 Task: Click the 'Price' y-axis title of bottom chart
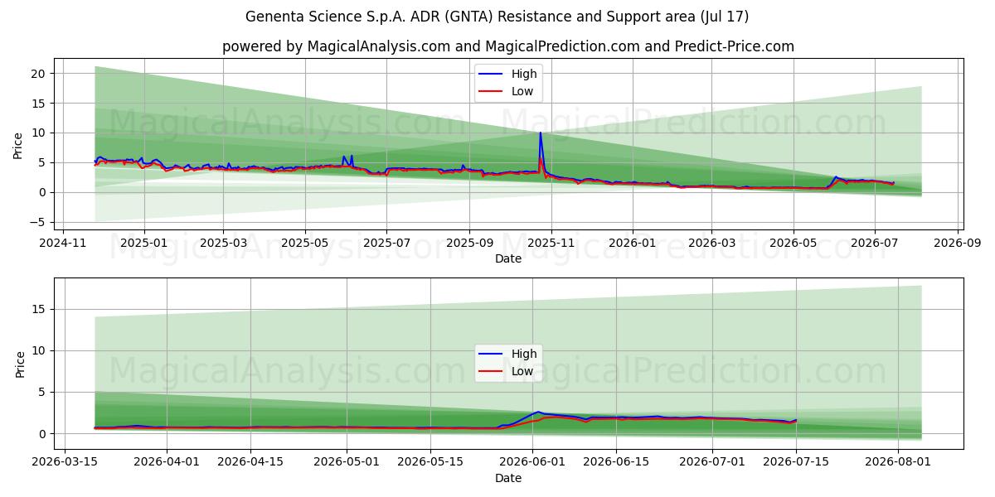(19, 364)
